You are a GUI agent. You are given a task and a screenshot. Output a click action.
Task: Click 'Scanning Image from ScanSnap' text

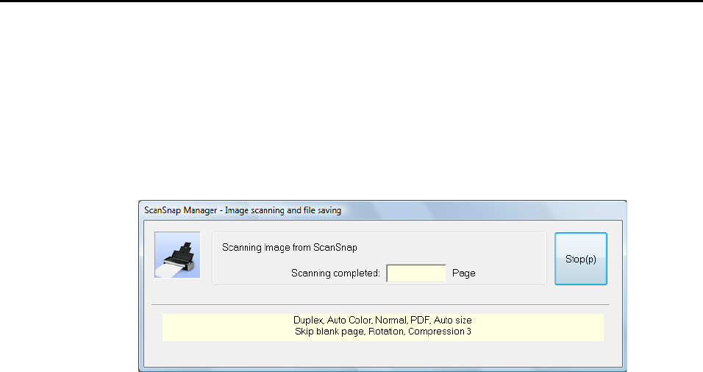tap(290, 248)
